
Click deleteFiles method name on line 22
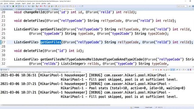(x=34, y=21)
